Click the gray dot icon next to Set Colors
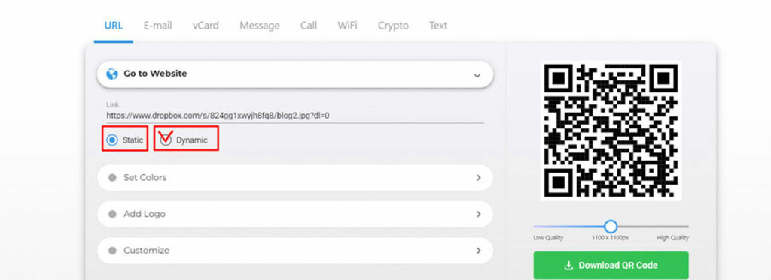This screenshot has width=771, height=280. [x=112, y=177]
